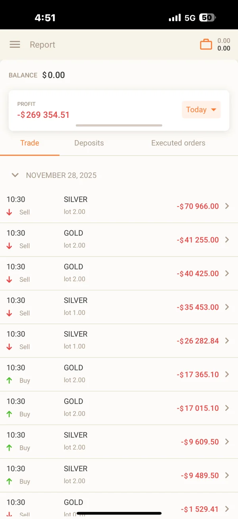Tap the green Buy arrow for -$9 489.50 silver
This screenshot has width=238, height=519.
(10, 481)
